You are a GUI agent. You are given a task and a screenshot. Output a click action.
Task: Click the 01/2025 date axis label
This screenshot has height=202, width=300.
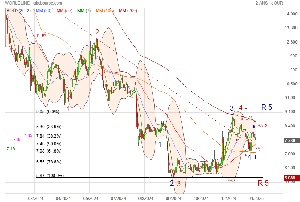click(x=256, y=199)
